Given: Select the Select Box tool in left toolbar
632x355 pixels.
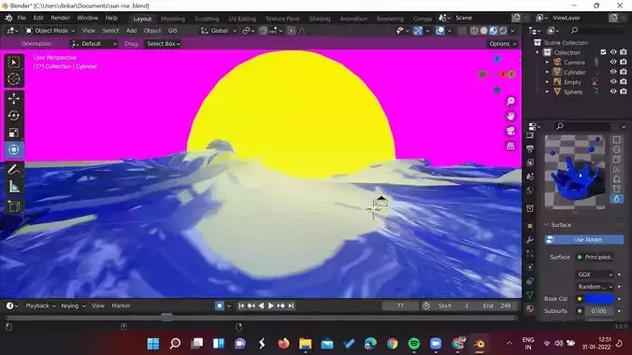Looking at the screenshot, I should (x=14, y=63).
